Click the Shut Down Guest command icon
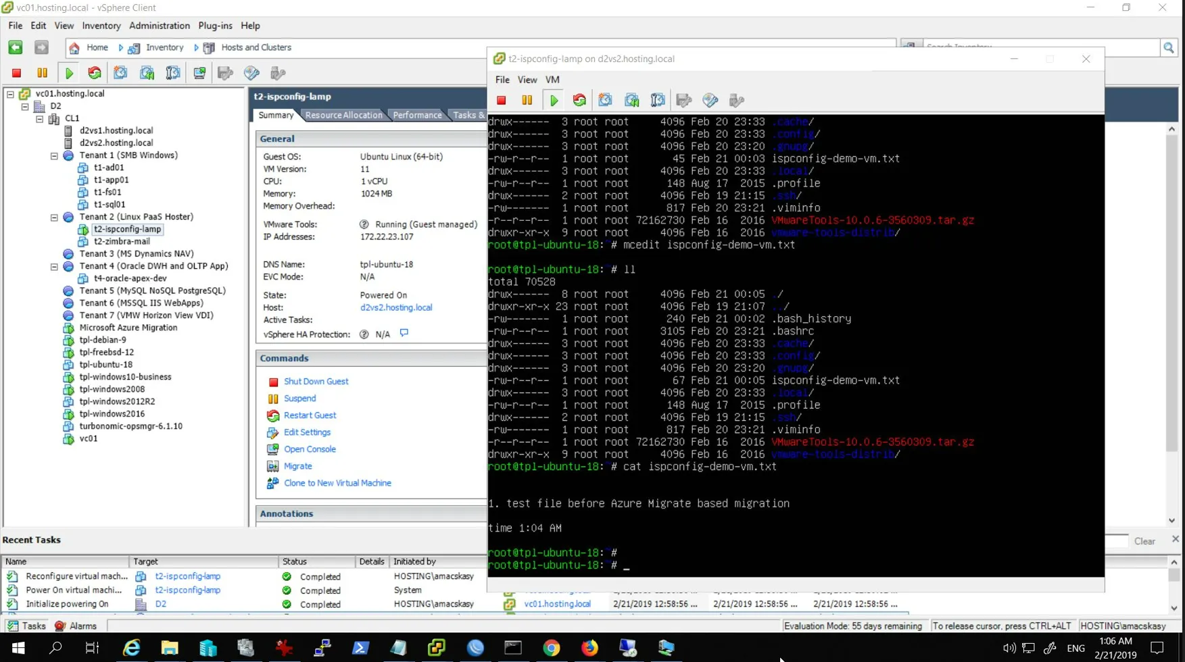This screenshot has height=662, width=1185. [x=273, y=382]
